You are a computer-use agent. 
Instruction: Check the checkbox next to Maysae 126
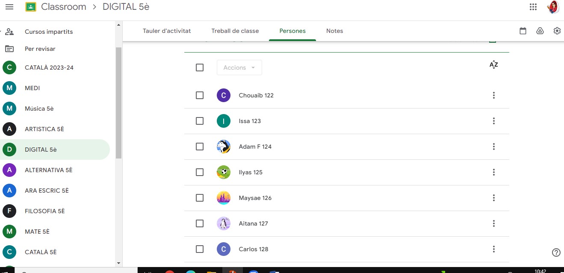pyautogui.click(x=200, y=198)
